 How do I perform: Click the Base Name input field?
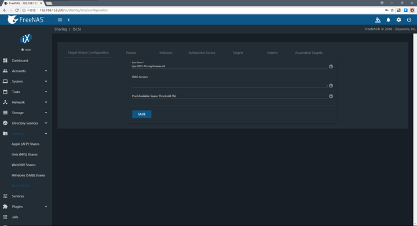(x=230, y=66)
